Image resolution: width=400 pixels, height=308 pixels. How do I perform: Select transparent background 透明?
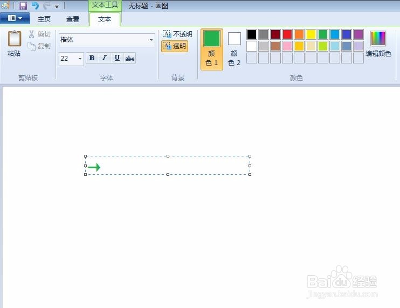tap(175, 46)
